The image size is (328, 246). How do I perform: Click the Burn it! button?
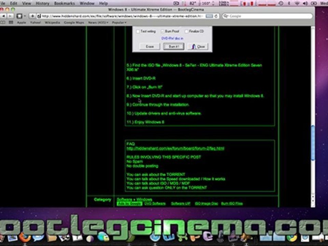pos(174,46)
